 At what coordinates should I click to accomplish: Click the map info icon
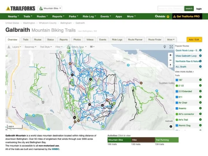171,127
